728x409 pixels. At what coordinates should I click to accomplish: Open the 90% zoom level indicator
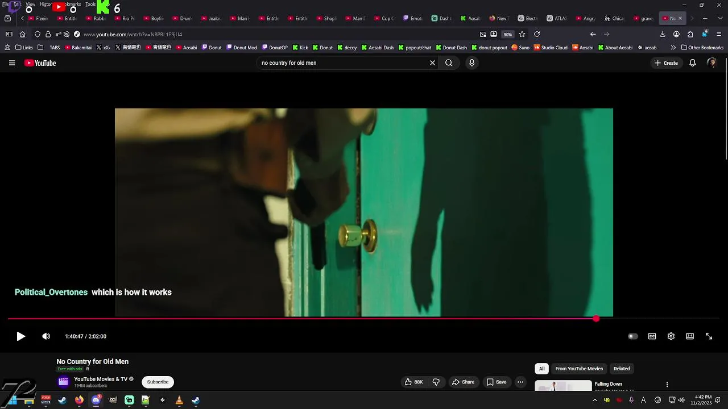(507, 34)
